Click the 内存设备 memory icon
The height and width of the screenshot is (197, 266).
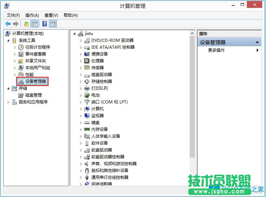87,130
